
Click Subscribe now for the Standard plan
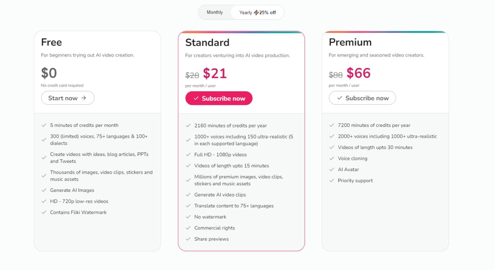(x=219, y=98)
